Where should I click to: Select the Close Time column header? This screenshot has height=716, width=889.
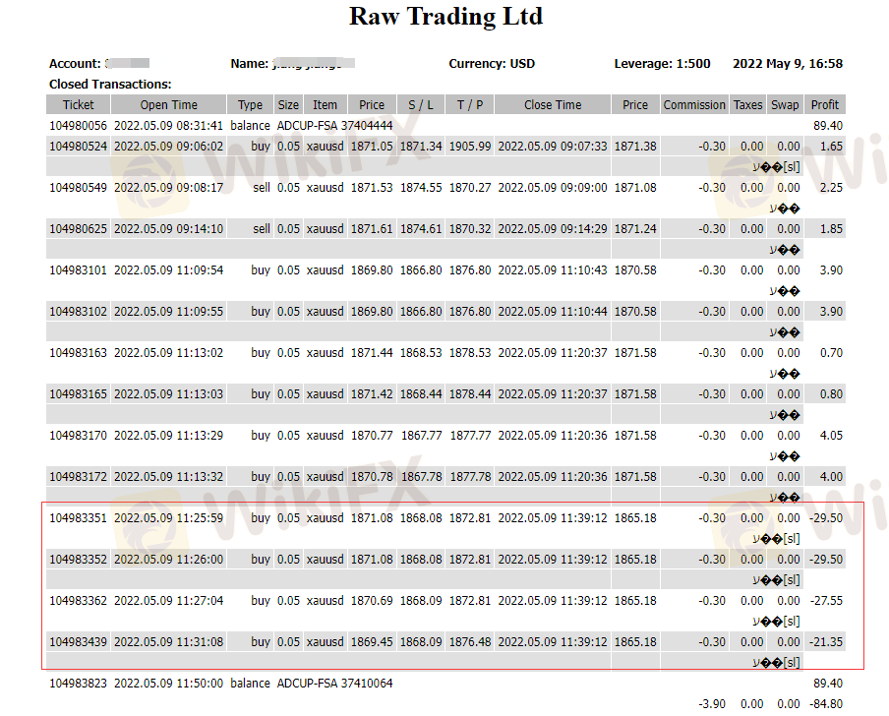click(x=553, y=105)
